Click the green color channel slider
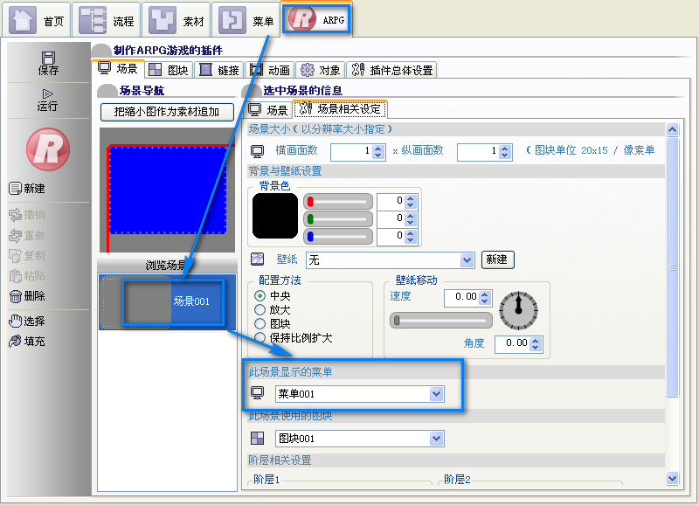The image size is (699, 505). (x=338, y=218)
